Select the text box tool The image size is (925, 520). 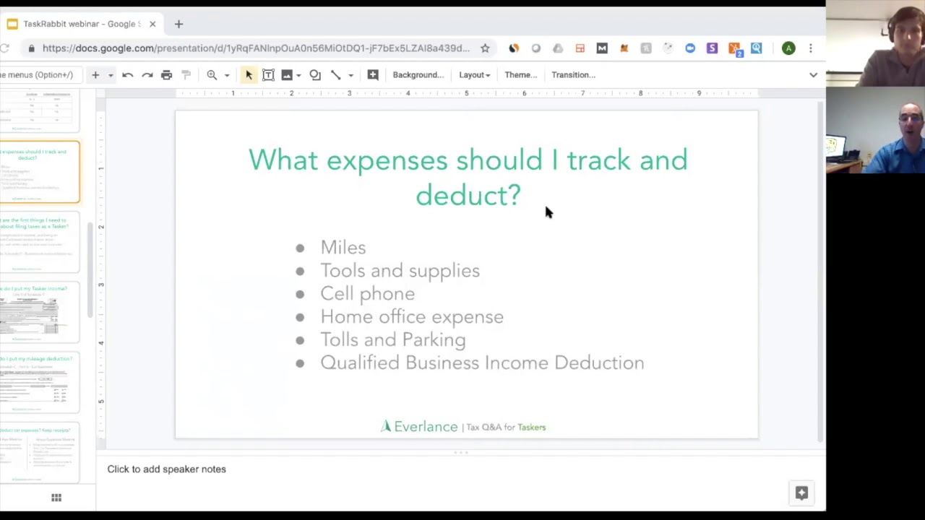point(268,74)
